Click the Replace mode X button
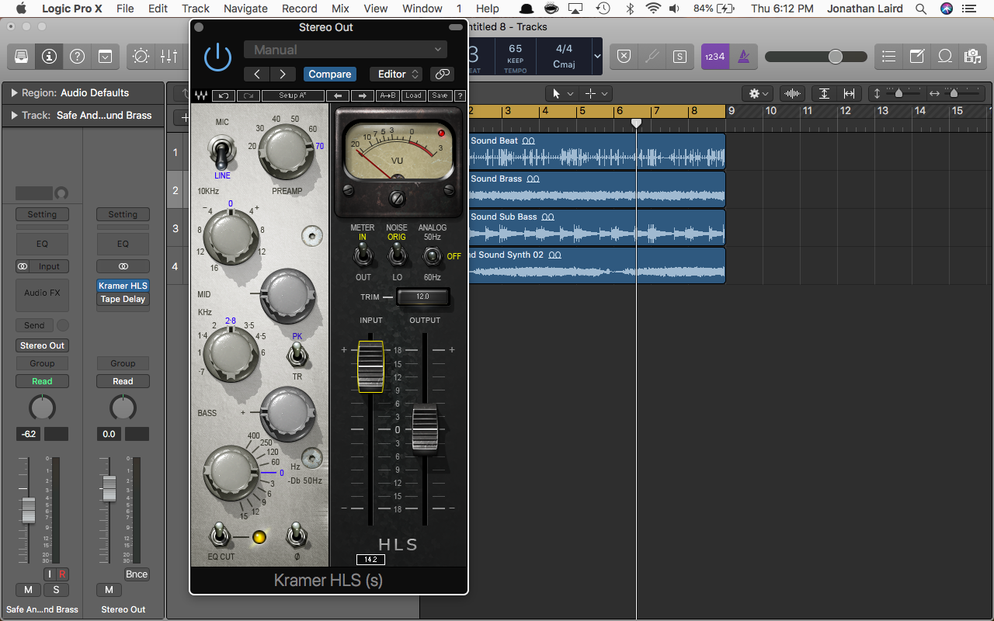Screen dimensions: 994x621 [x=624, y=57]
